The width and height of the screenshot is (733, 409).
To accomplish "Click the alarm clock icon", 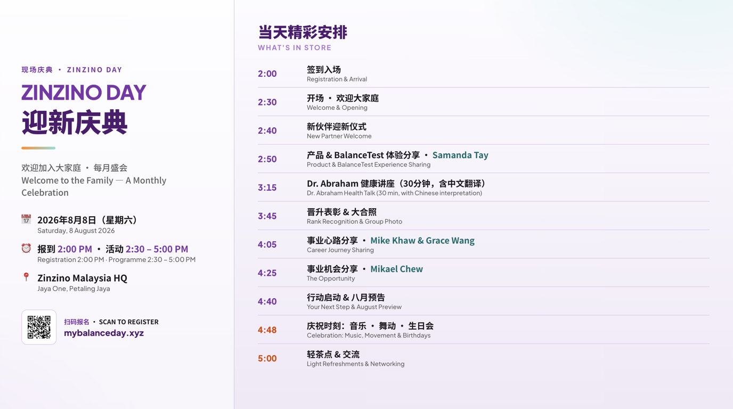I will coord(26,248).
